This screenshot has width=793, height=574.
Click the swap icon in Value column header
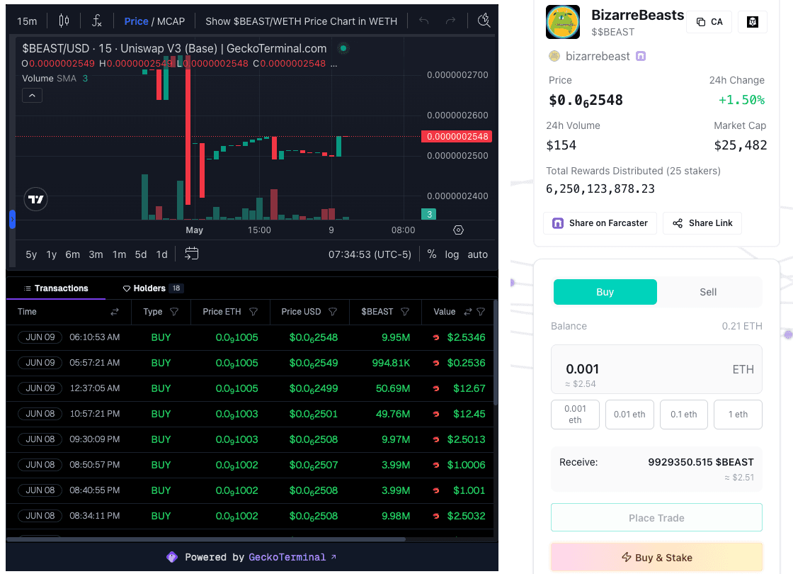(468, 312)
